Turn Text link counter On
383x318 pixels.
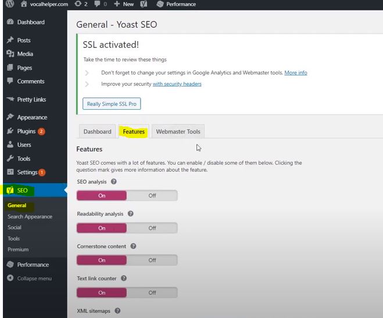click(x=102, y=292)
